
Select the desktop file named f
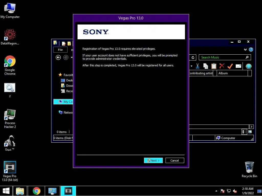(x=10, y=90)
